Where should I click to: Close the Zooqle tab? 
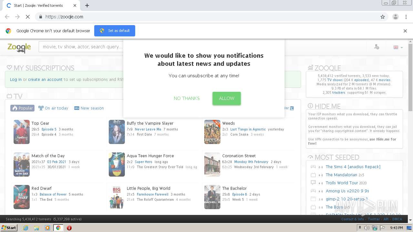click(x=75, y=5)
